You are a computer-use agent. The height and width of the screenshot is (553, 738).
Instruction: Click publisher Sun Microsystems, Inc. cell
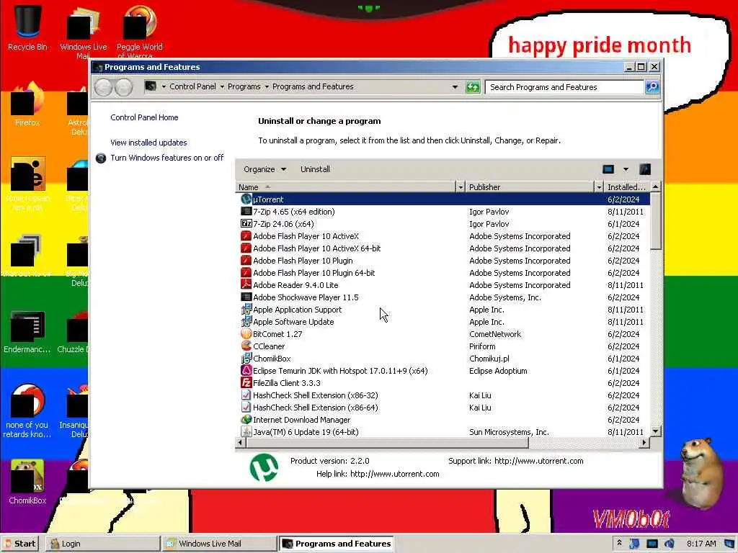pos(509,432)
